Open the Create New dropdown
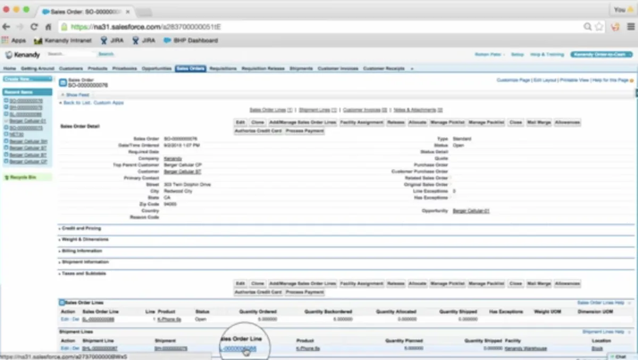 (x=27, y=79)
